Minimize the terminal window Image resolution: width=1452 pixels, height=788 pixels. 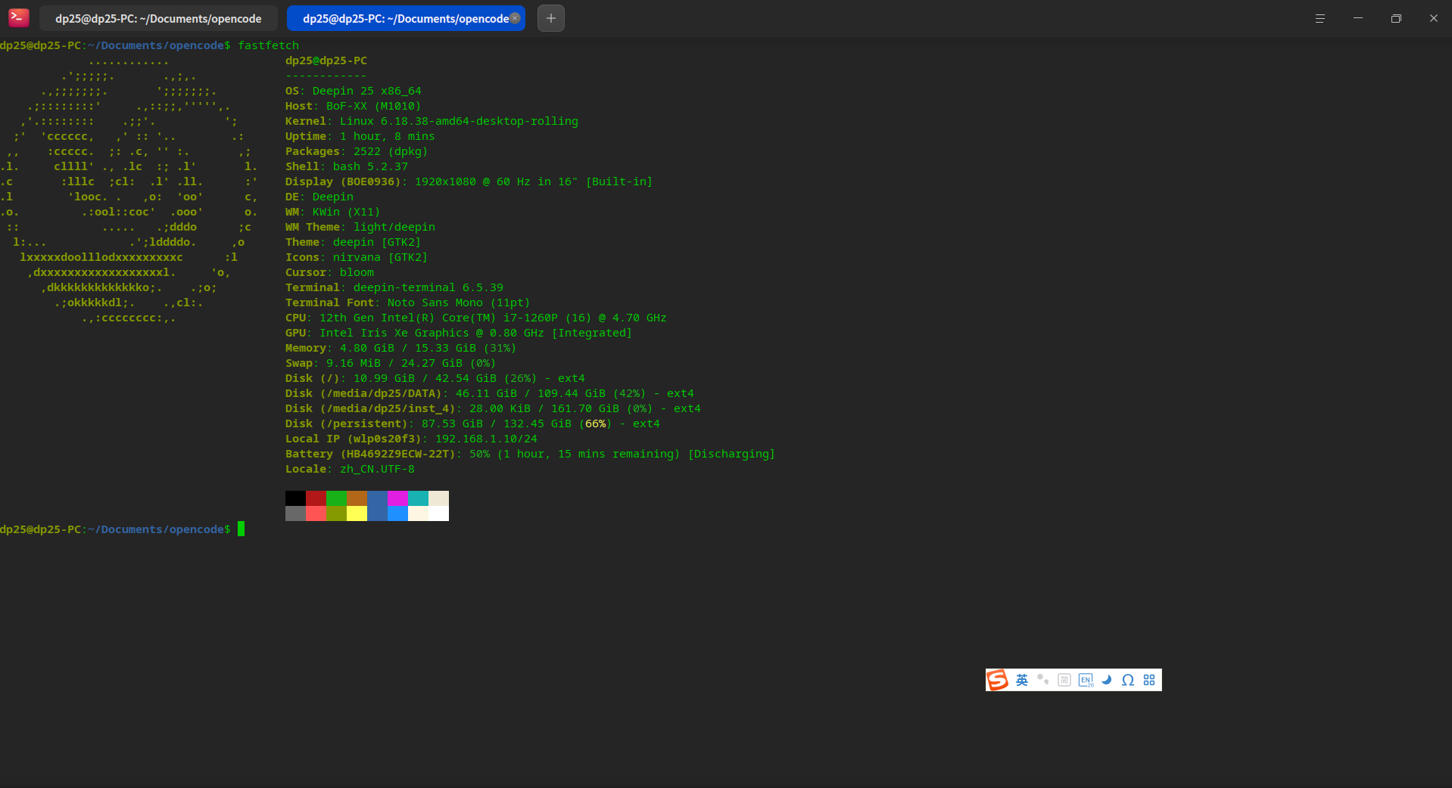[x=1358, y=18]
